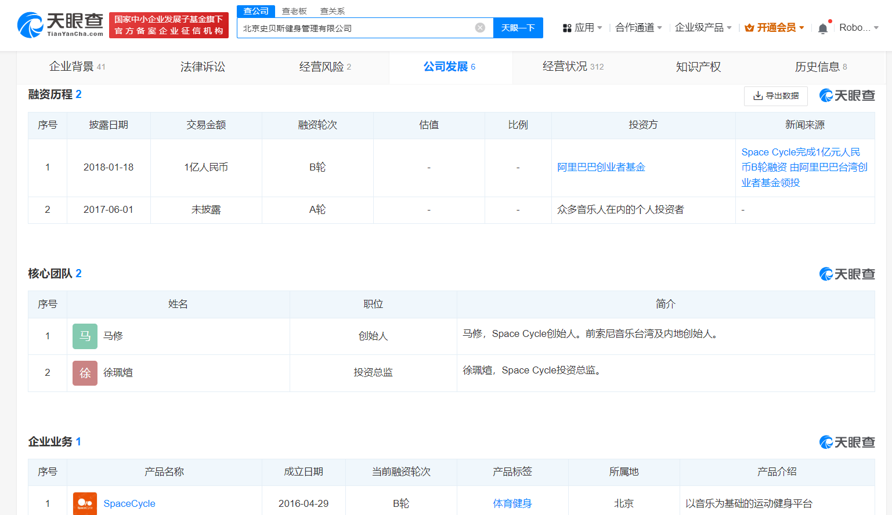The height and width of the screenshot is (515, 892).
Task: Click the 开通会员 crown icon
Action: point(749,28)
